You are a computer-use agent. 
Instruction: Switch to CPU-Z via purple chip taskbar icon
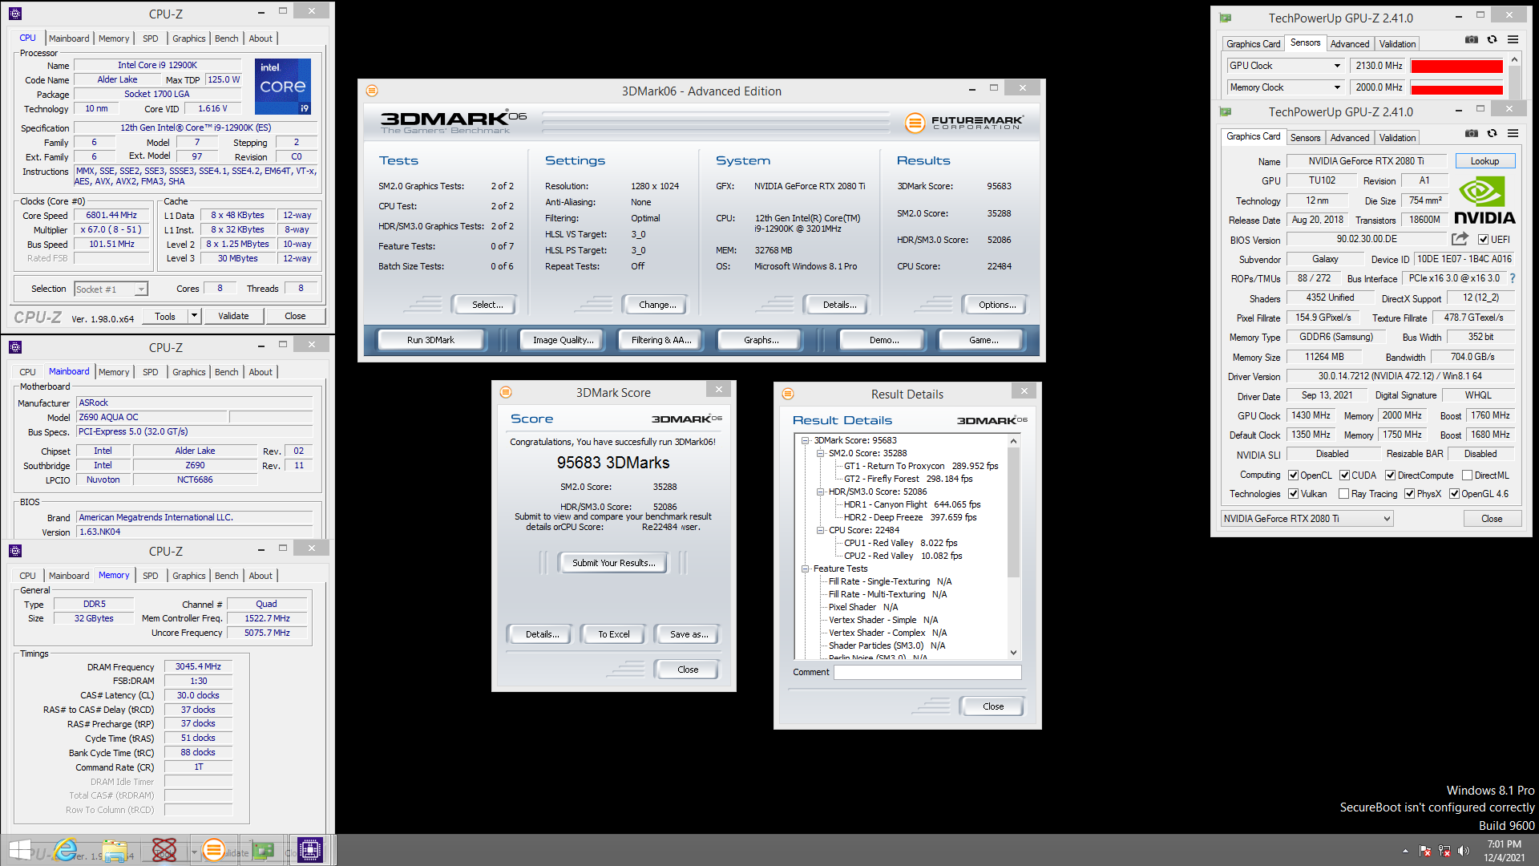[x=310, y=850]
